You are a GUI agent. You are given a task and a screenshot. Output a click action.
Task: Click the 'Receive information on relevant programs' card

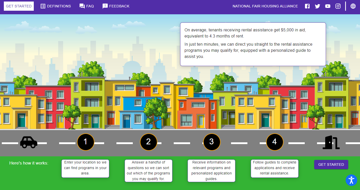[212, 171]
